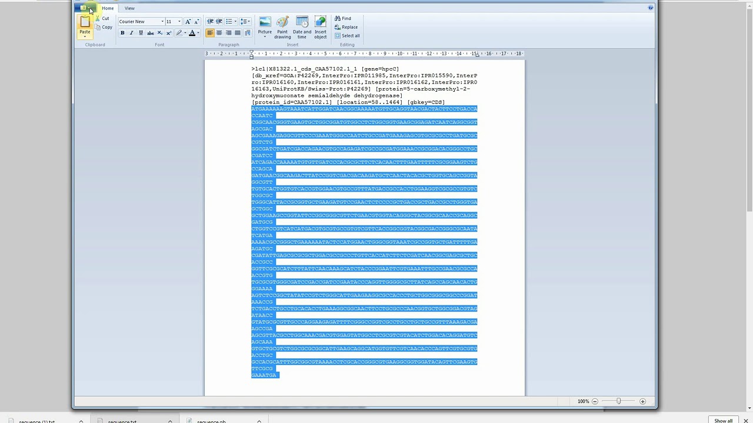Start a bulleted list
The height and width of the screenshot is (423, 753).
[228, 22]
